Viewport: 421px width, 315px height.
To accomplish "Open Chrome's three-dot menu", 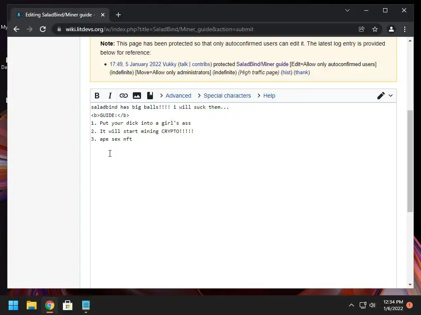I will (405, 29).
